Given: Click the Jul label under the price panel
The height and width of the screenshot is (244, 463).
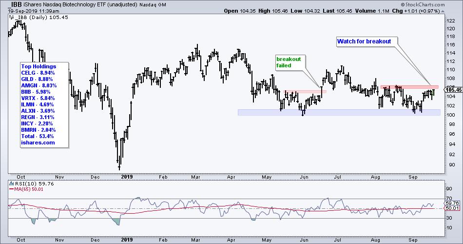Looking at the screenshot, I should [338, 177].
